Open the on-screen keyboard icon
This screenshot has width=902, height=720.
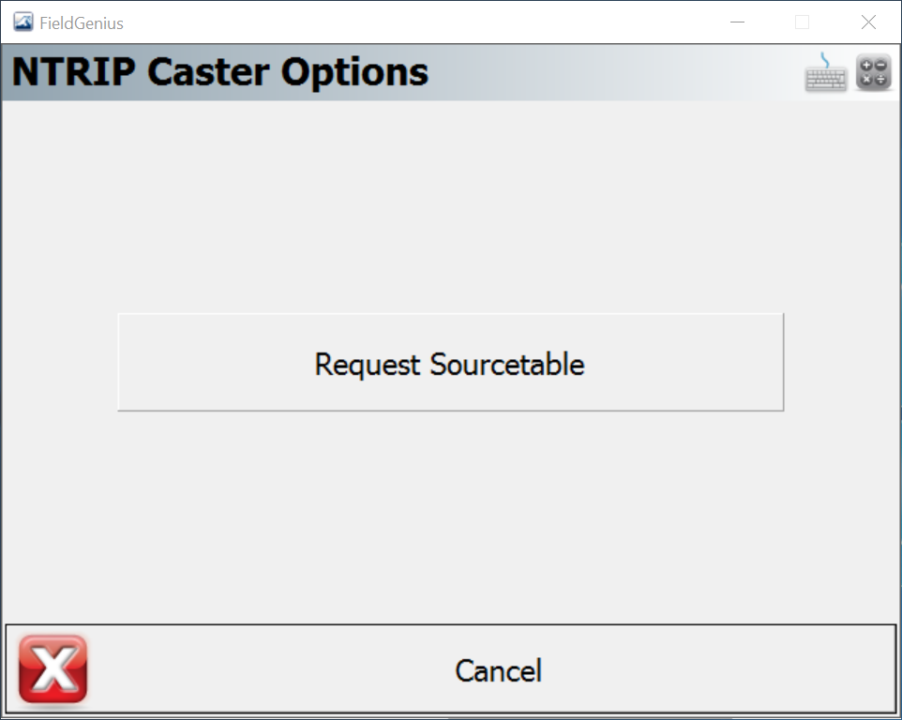click(x=825, y=73)
